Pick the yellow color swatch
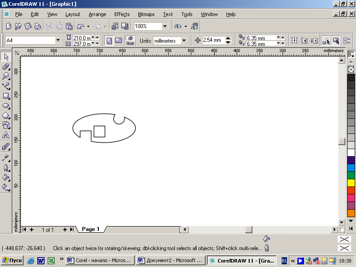Screen dimensions: 356x267 (351, 183)
